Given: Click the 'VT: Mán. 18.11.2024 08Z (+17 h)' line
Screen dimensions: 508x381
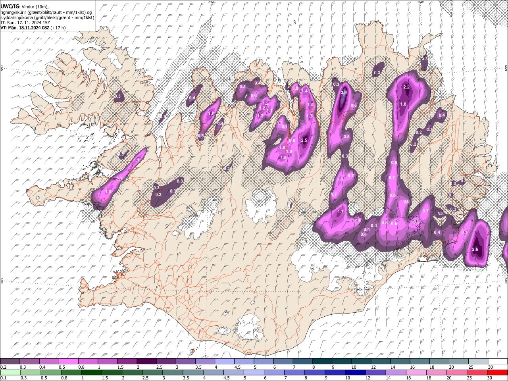Looking at the screenshot, I should point(33,28).
